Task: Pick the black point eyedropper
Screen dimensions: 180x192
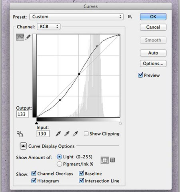Action: pyautogui.click(x=58, y=134)
